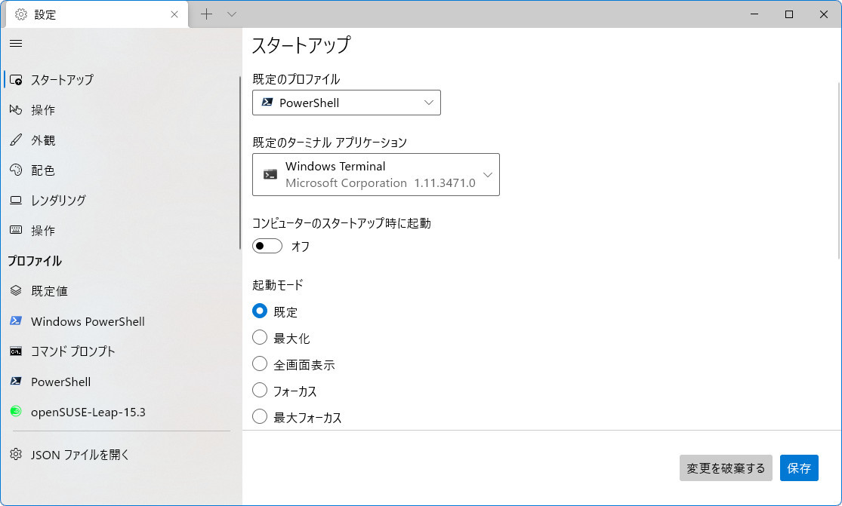Click the gear icon beside JSON ファイルを開く
Screen dimensions: 842x506
(x=16, y=454)
